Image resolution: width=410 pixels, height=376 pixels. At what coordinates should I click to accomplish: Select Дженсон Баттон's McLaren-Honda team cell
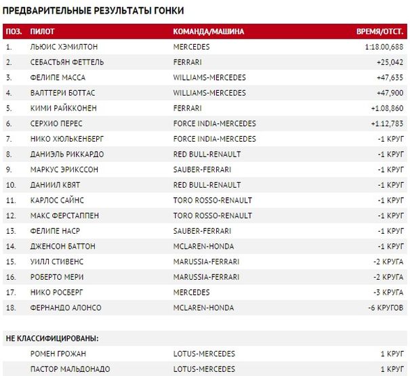(202, 246)
